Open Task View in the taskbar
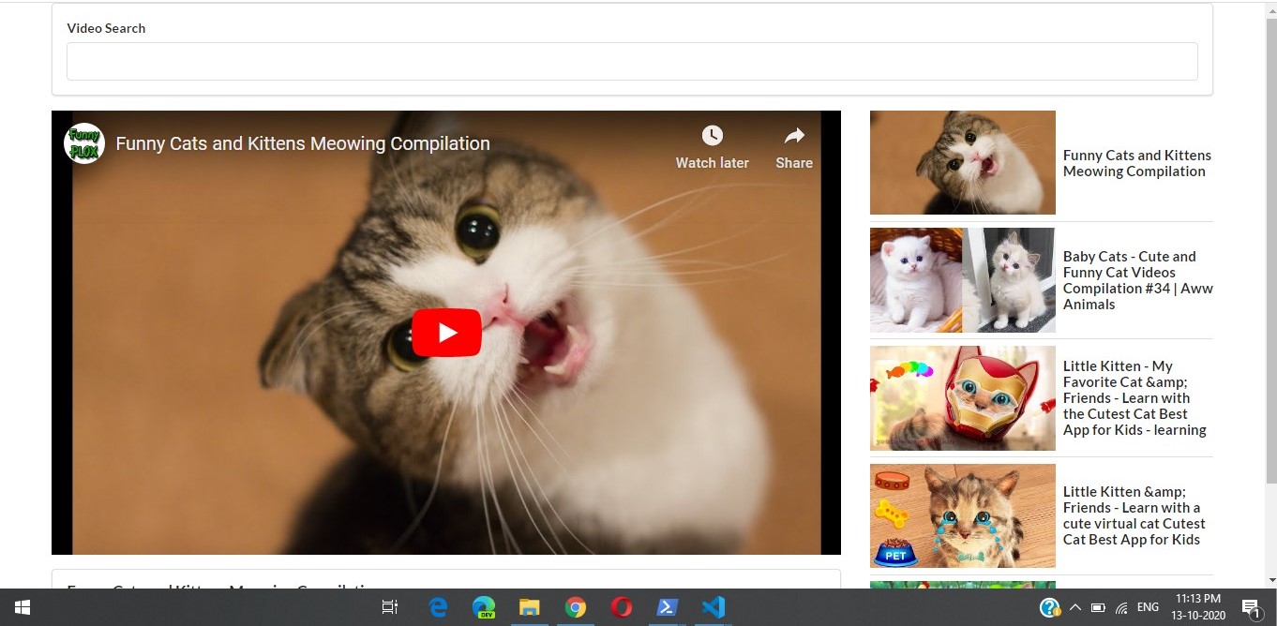The height and width of the screenshot is (626, 1277). pyautogui.click(x=390, y=607)
